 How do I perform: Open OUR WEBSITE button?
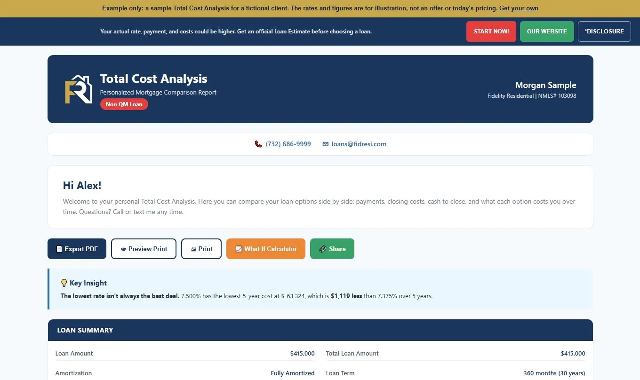coord(547,32)
